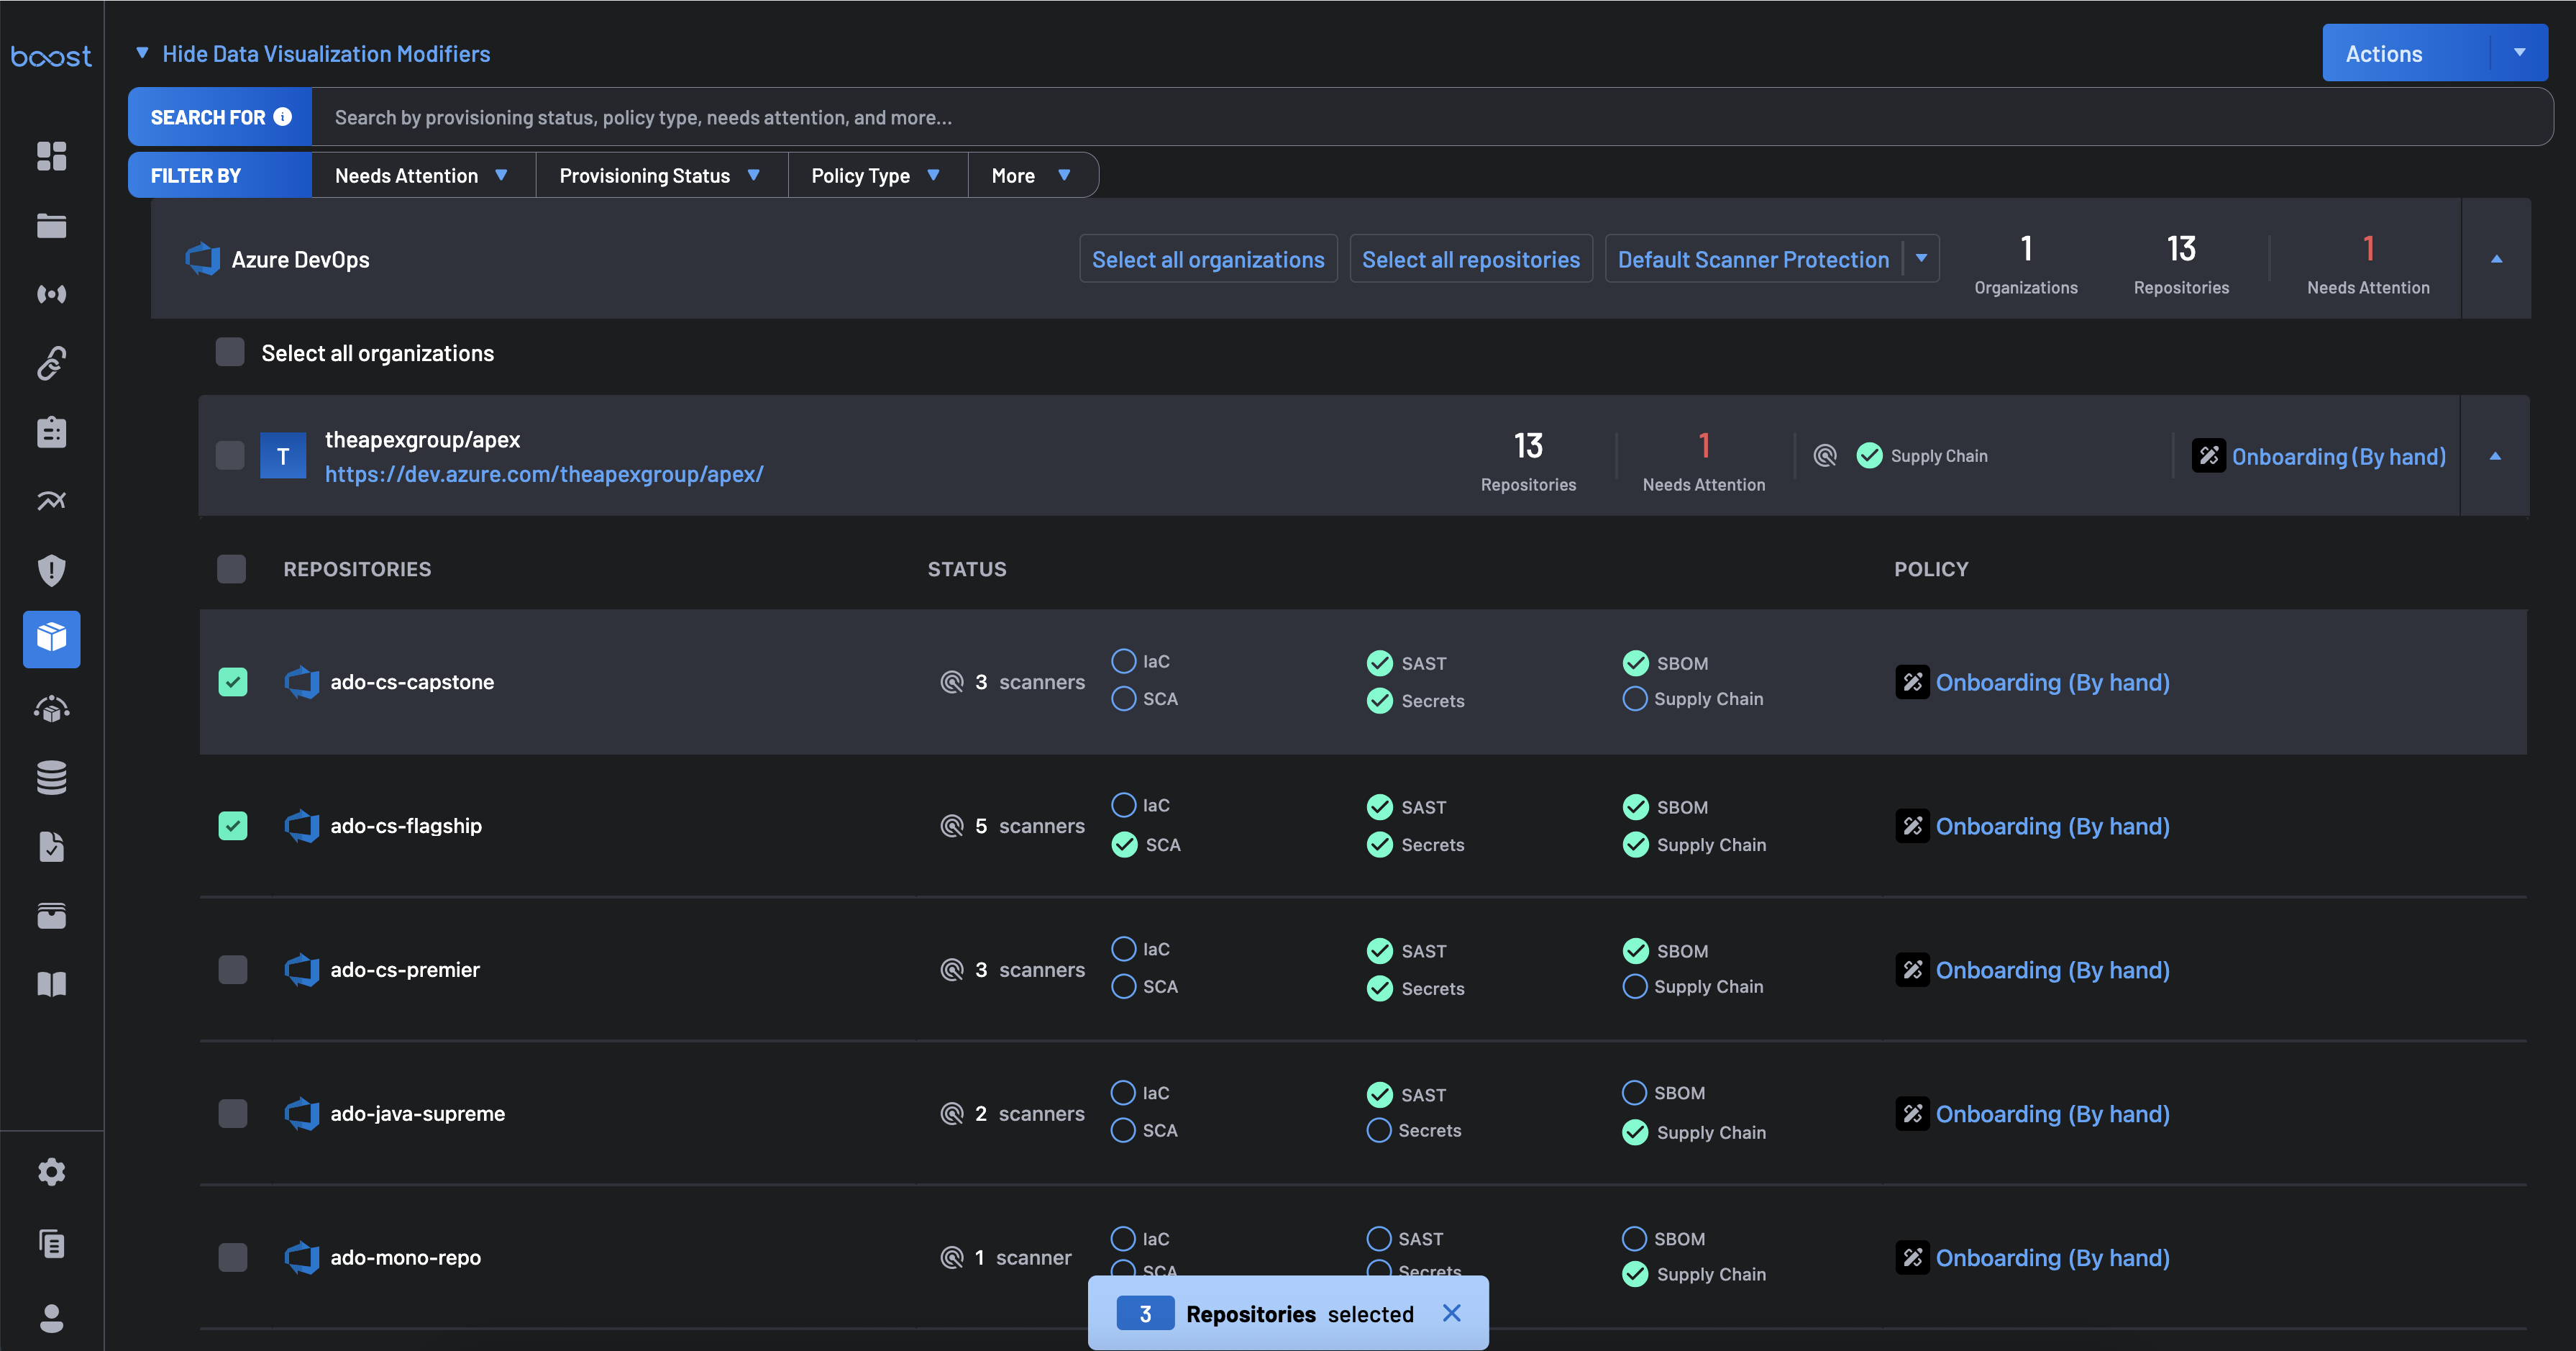Open the Policy Type filter dropdown
The width and height of the screenshot is (2576, 1351).
(877, 175)
